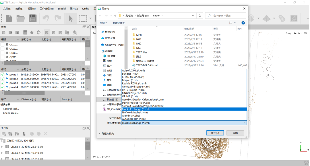Open the address bar history dropdown
310x166 pixels.
coord(193,16)
